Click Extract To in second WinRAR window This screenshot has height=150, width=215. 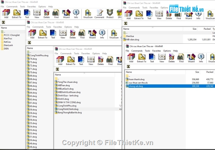43,34
